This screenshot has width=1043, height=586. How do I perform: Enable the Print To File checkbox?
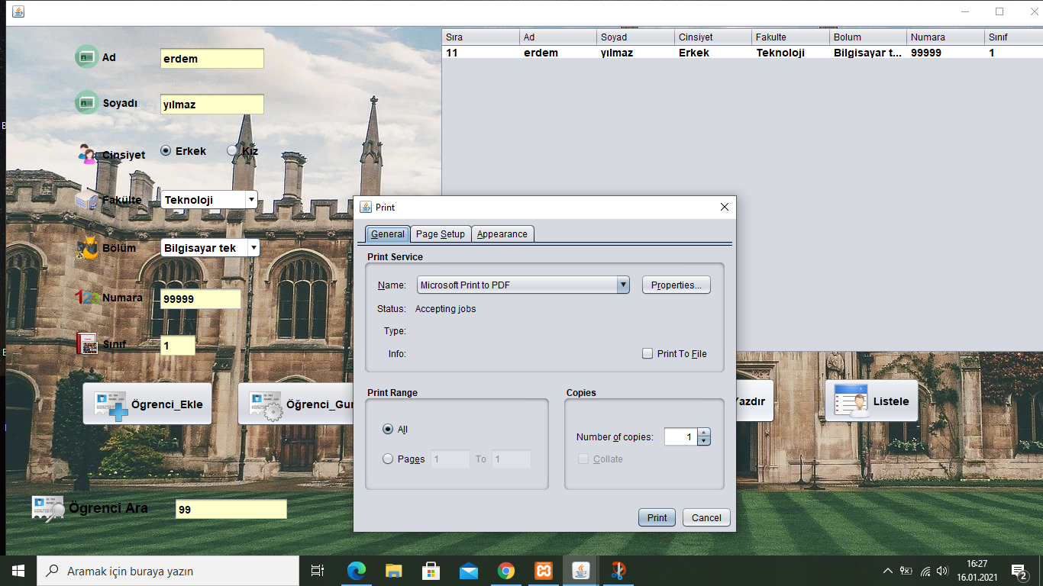click(x=647, y=354)
